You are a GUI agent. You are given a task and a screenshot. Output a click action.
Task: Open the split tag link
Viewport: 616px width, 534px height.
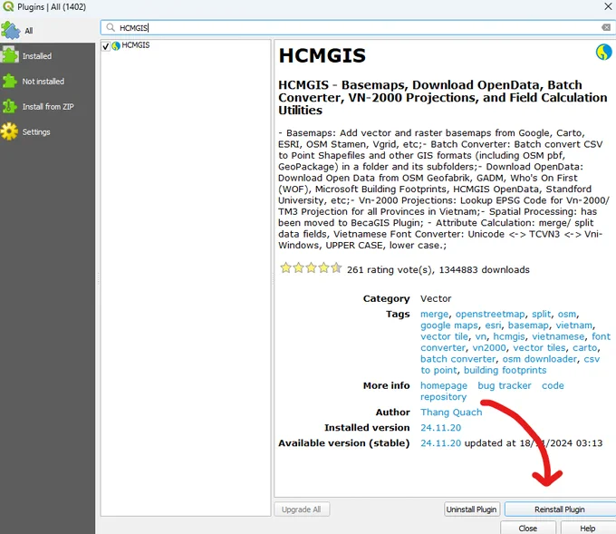click(542, 315)
